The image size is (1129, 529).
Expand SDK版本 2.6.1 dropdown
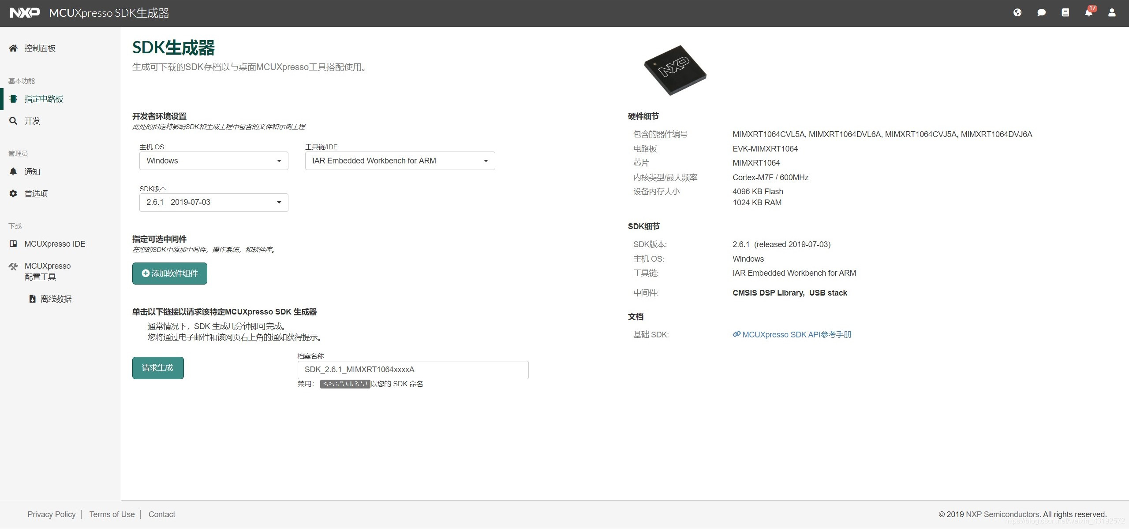(x=213, y=203)
